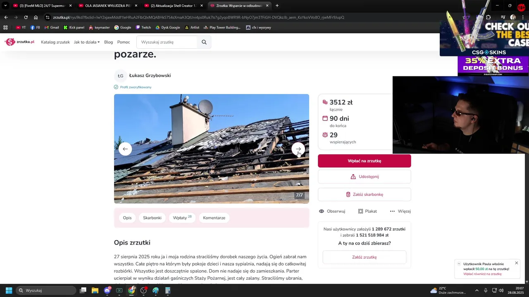529x297 pixels.
Task: Click the Załóż zrzutkę button
Action: tap(365, 257)
